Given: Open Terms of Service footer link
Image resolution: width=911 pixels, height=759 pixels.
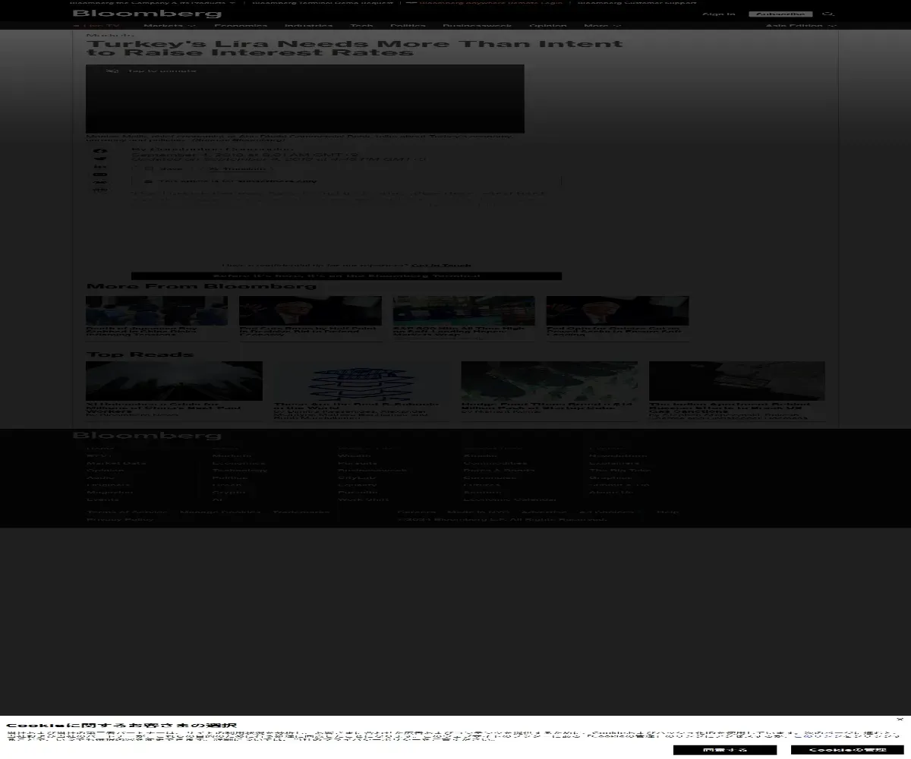Looking at the screenshot, I should pos(126,512).
